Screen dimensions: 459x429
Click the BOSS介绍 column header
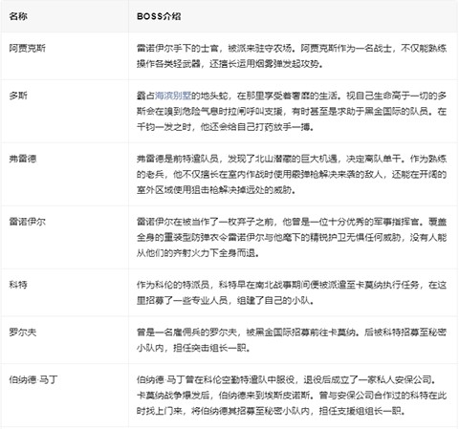[159, 16]
